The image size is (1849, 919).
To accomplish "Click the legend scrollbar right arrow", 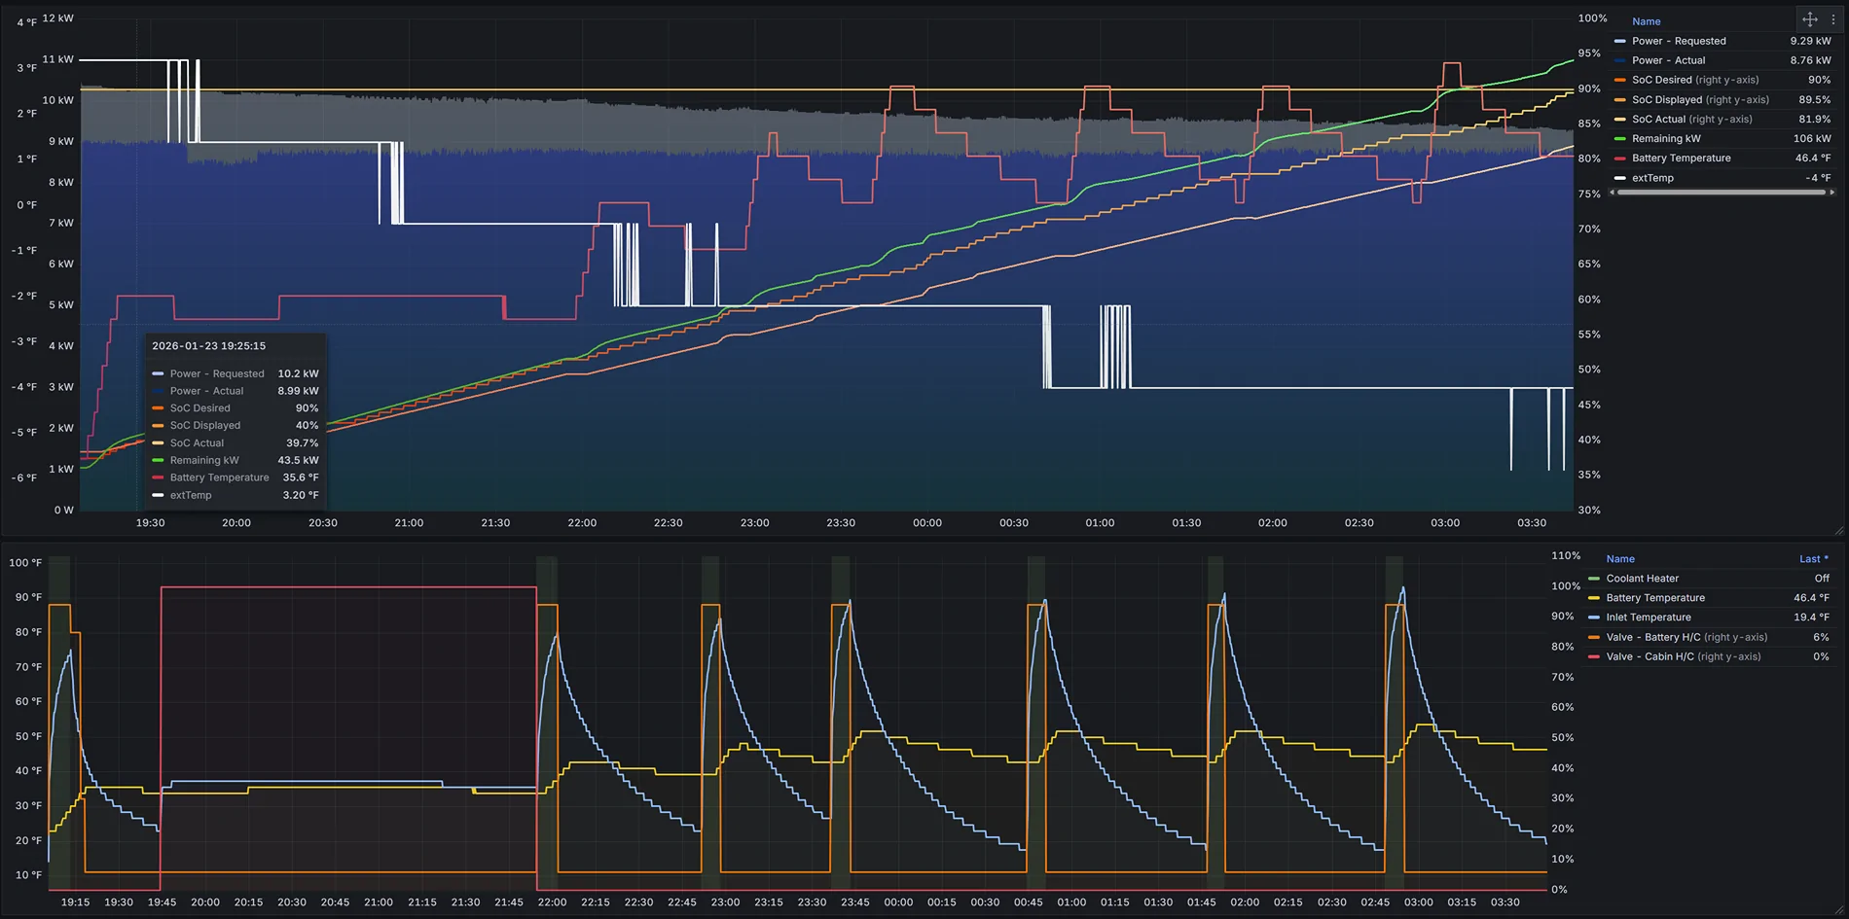I will pos(1832,193).
